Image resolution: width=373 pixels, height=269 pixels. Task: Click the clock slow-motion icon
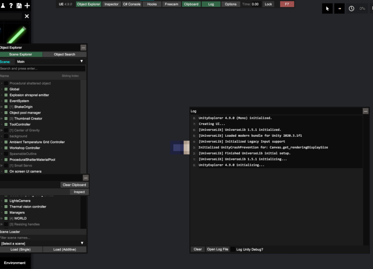351,8
